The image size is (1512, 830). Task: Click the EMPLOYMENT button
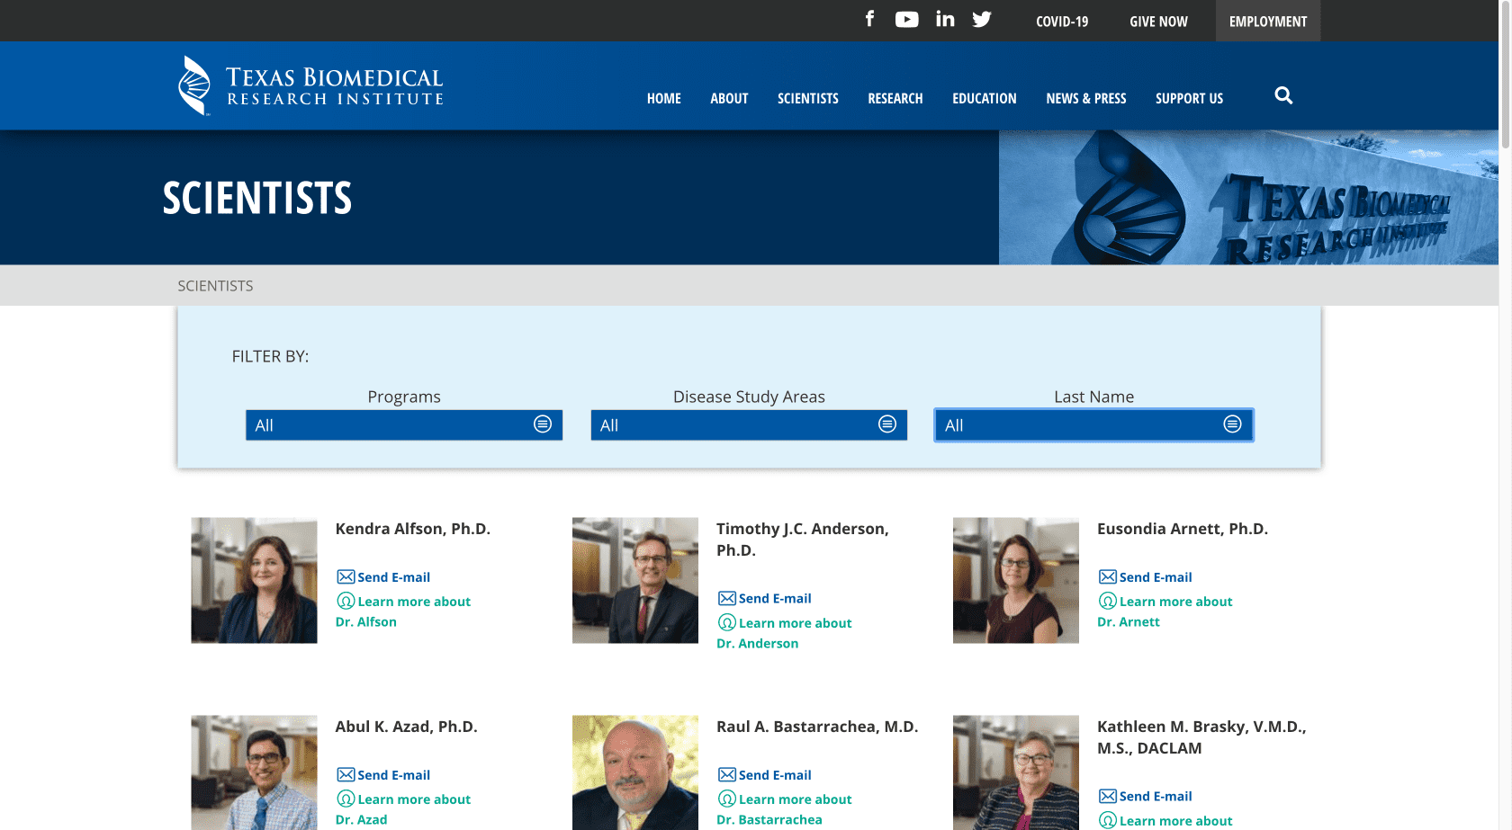point(1268,21)
